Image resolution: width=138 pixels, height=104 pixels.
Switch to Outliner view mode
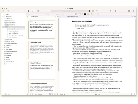(x=97, y=11)
